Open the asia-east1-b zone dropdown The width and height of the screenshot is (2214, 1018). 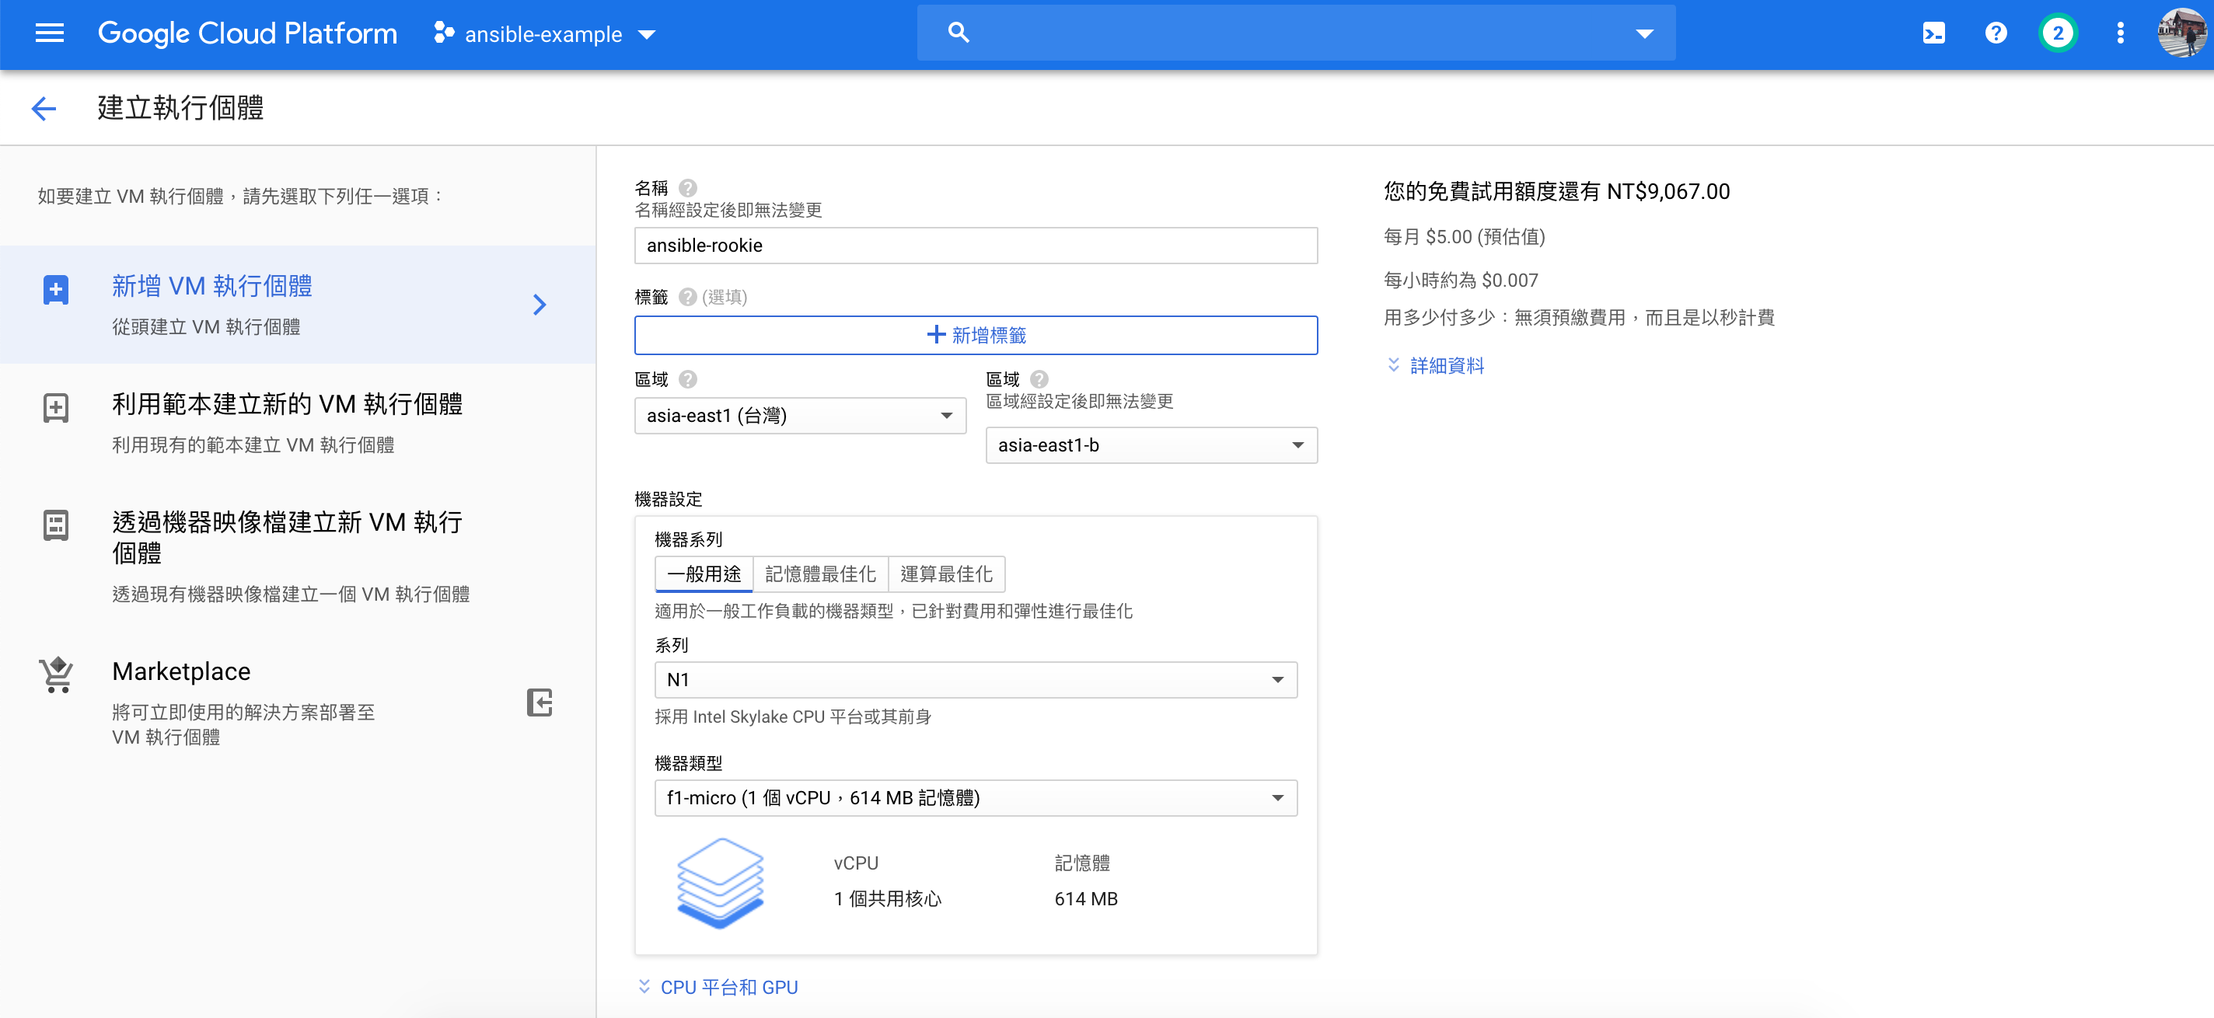pos(1151,445)
